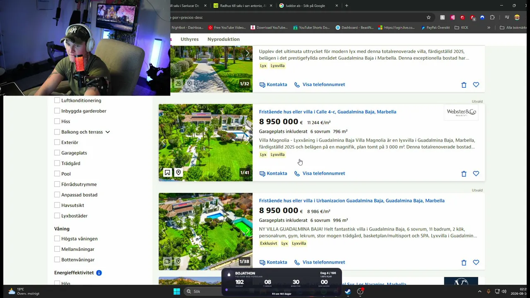
Task: Check the Exteriör filter
Action: point(57,142)
